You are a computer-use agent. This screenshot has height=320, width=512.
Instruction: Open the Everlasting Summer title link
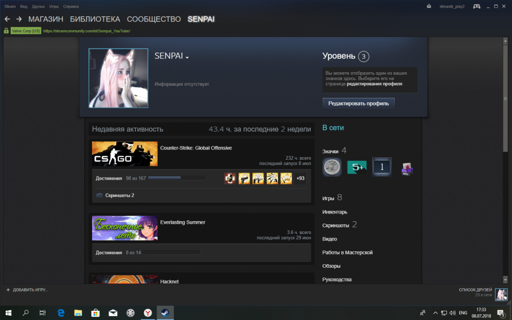[x=183, y=222]
